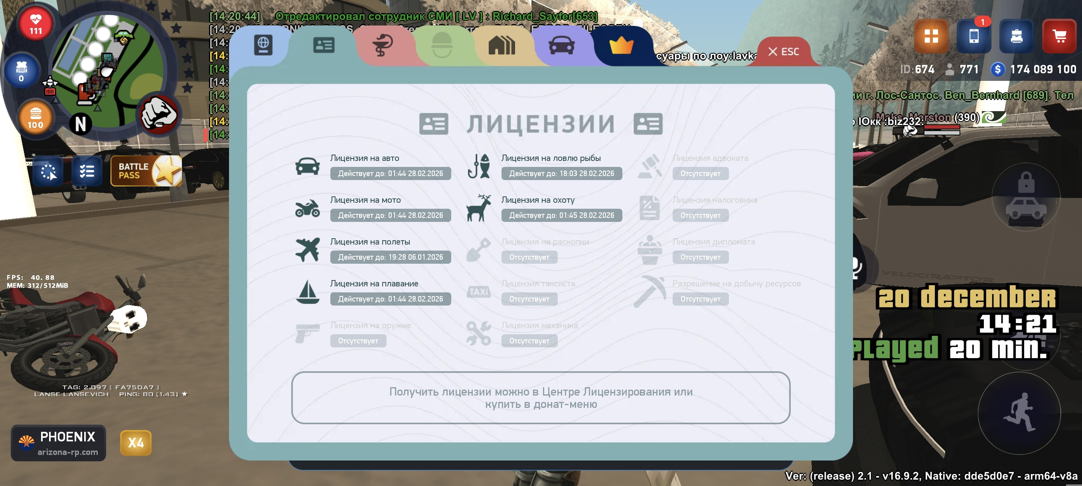Open the briefcase inventory icon
The width and height of the screenshot is (1082, 486).
1016,36
